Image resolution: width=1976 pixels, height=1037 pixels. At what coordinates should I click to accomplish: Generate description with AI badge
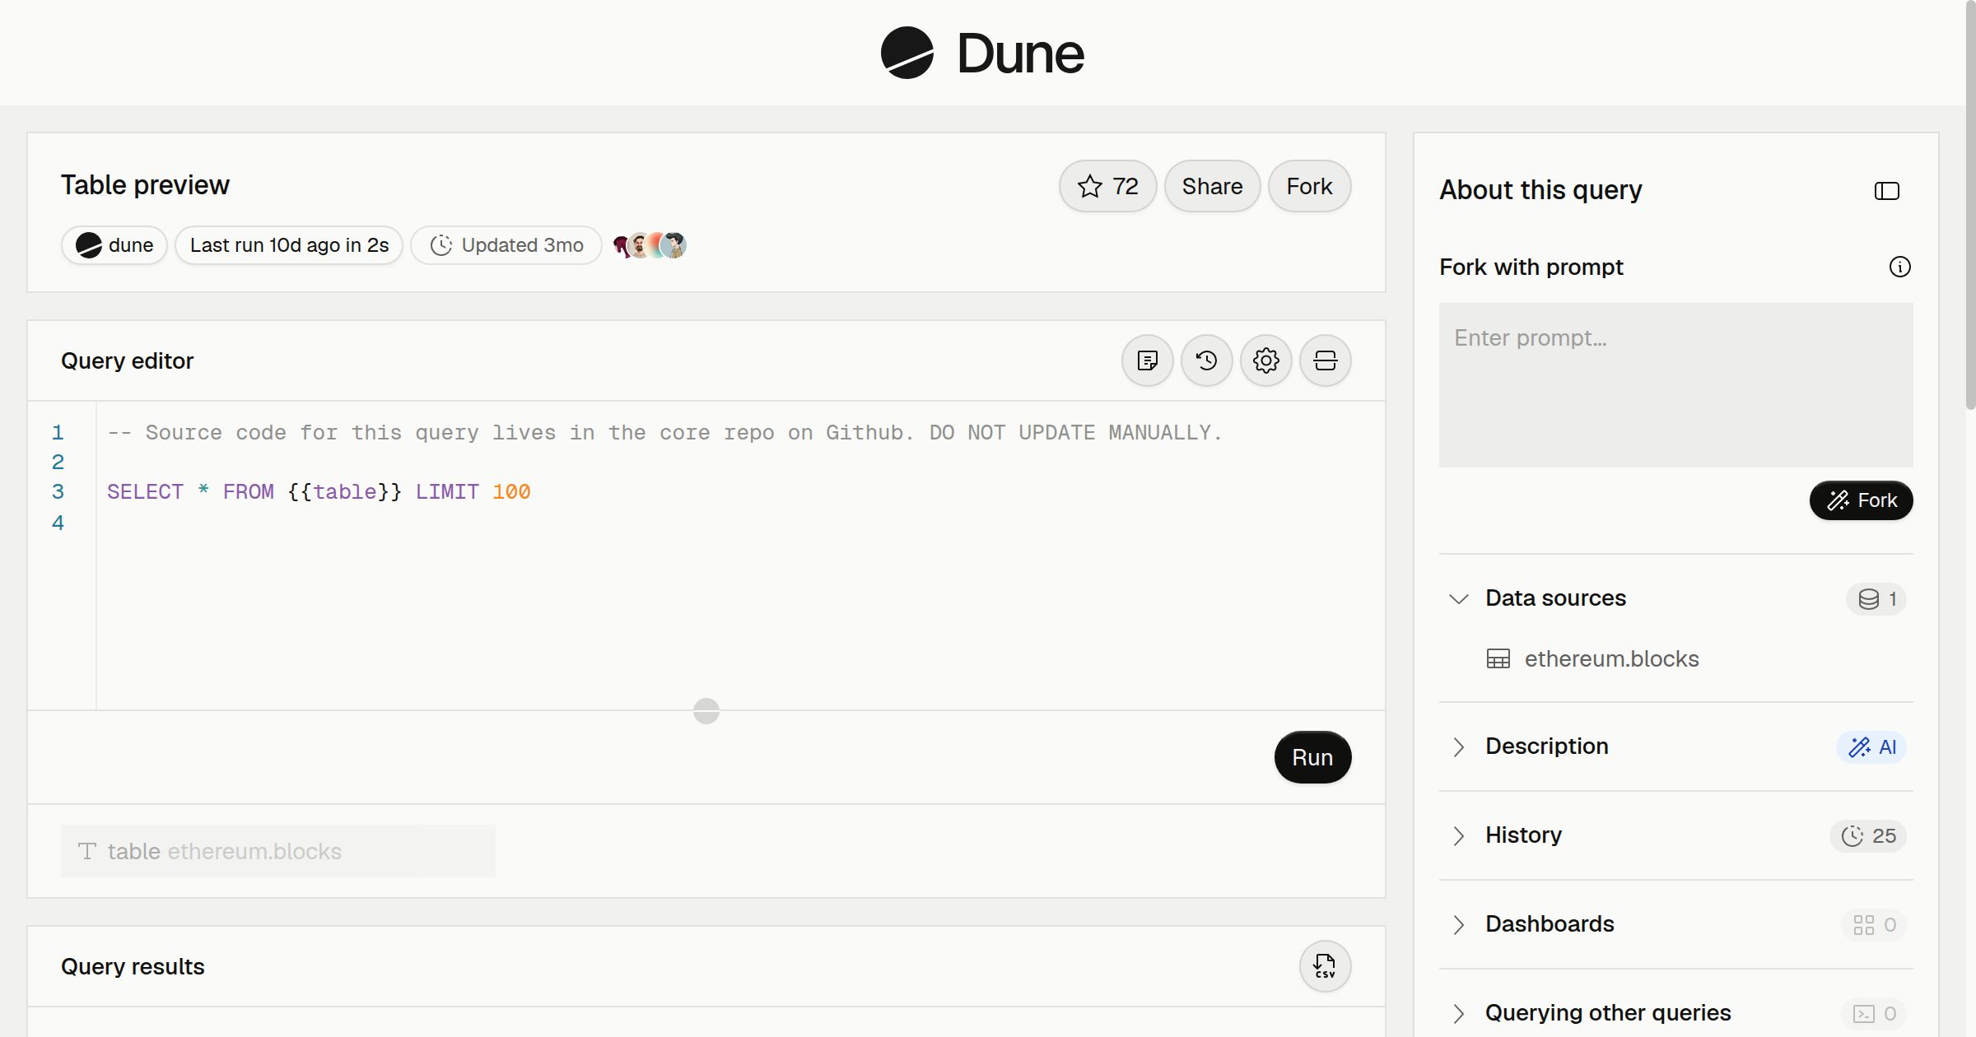click(1871, 746)
